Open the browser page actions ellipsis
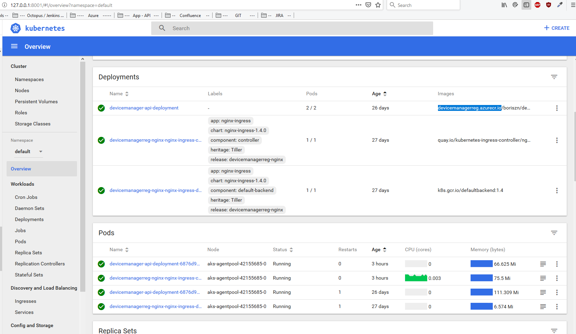Viewport: 576px width, 334px height. 359,5
